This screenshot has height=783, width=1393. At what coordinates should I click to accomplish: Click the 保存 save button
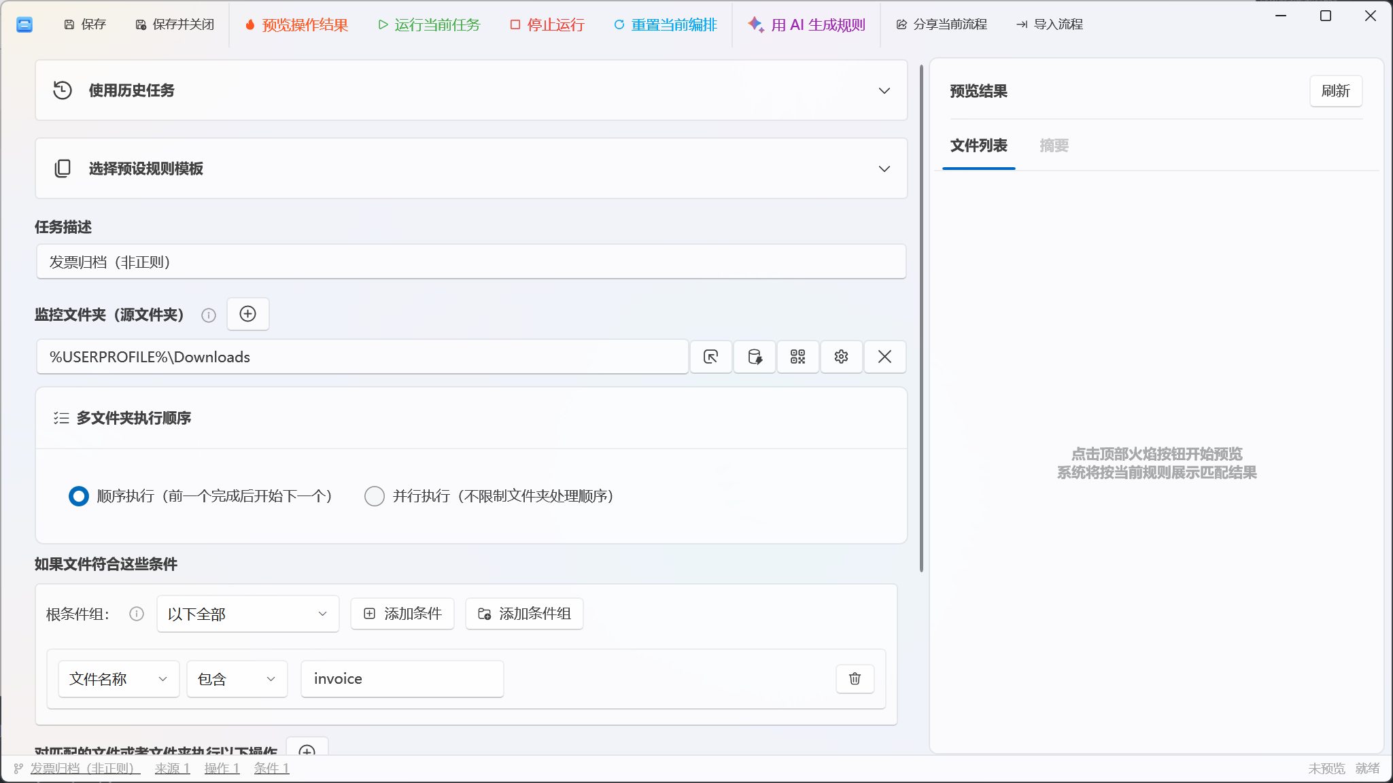[85, 24]
